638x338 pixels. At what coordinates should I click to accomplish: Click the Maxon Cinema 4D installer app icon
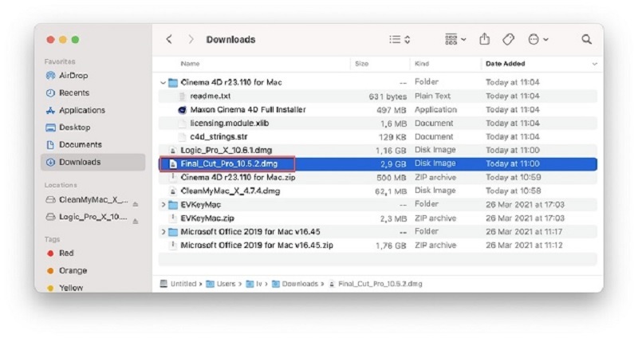pos(183,110)
